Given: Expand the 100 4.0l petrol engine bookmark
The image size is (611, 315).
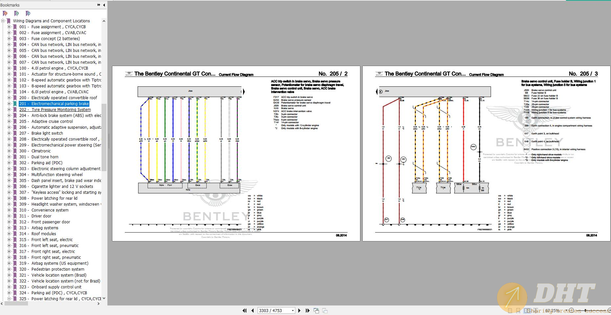Looking at the screenshot, I should pyautogui.click(x=9, y=68).
